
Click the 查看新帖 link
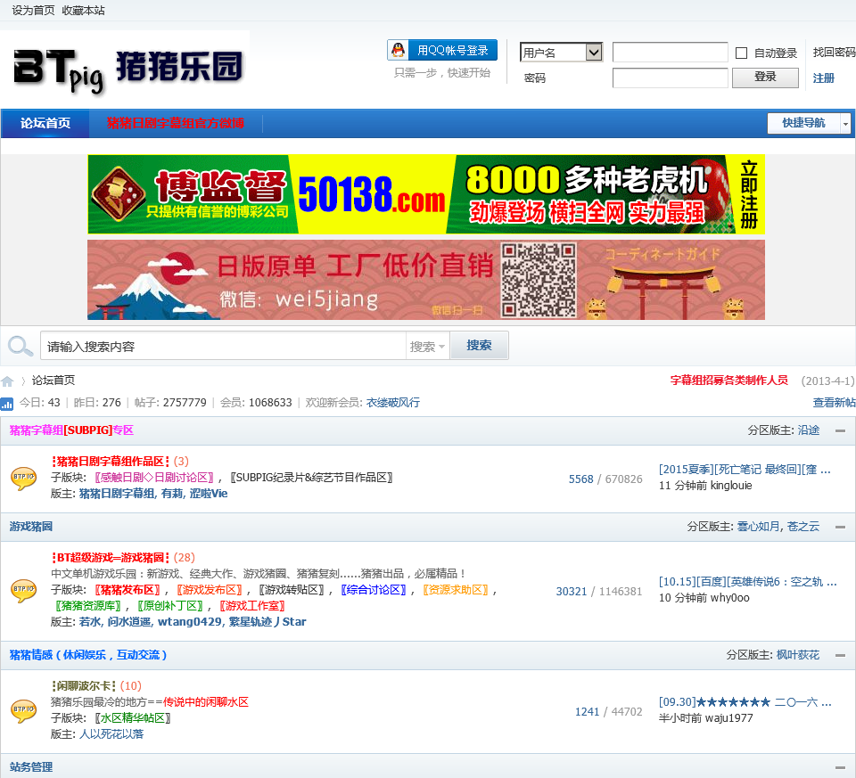point(835,403)
